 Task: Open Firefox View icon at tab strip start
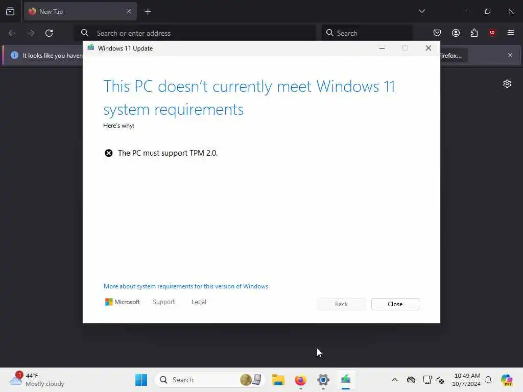tap(10, 11)
